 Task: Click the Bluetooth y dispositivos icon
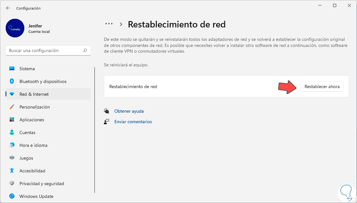click(x=12, y=81)
